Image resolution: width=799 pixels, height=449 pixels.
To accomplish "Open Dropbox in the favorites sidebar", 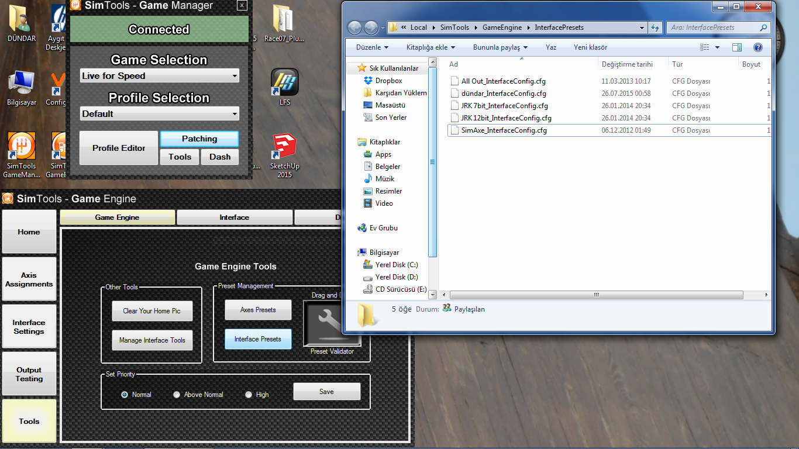I will click(x=388, y=81).
